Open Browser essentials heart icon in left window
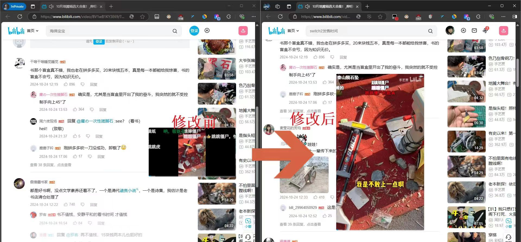This screenshot has height=242, width=521. 242,17
